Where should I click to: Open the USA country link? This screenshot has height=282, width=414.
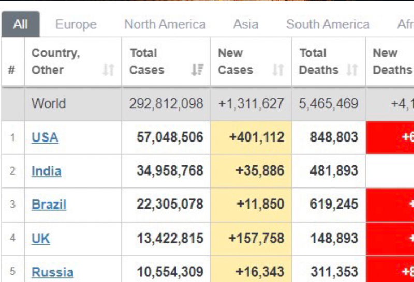[x=45, y=137]
